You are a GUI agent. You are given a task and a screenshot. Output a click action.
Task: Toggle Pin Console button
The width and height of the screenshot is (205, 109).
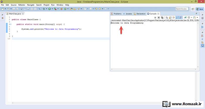(x=185, y=18)
